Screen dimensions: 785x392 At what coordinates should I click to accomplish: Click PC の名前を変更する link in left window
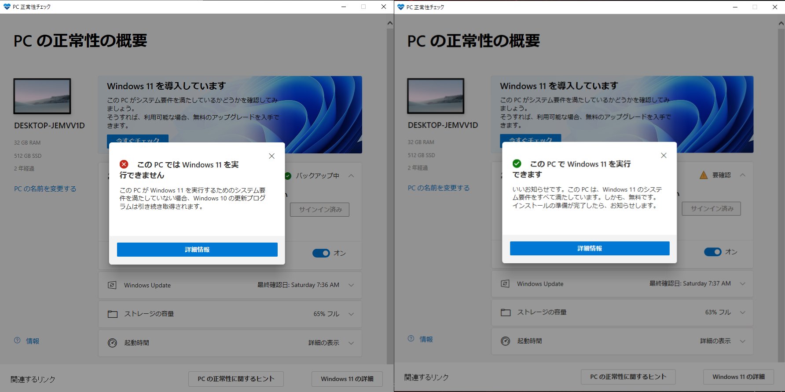[x=45, y=189]
